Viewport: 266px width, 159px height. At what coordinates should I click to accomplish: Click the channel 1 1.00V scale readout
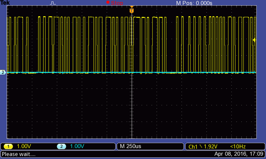[x=24, y=146]
